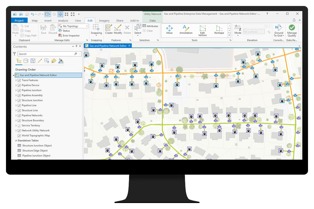Click Clear selection button
The height and width of the screenshot is (209, 314).
click(x=148, y=31)
